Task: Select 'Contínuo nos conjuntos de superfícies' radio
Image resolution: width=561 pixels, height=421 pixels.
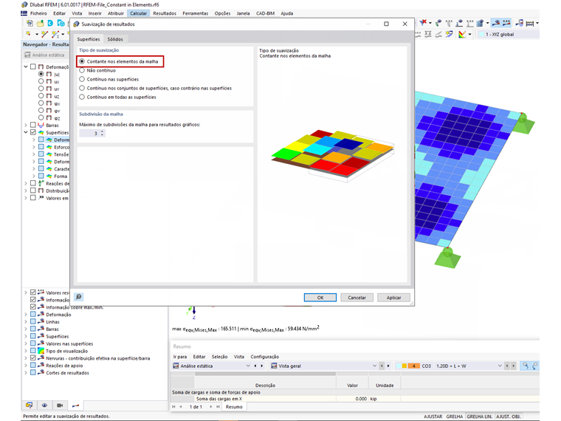Action: [82, 88]
